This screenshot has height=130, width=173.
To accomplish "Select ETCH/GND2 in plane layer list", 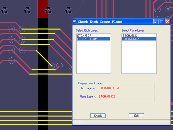I will pos(139,39).
